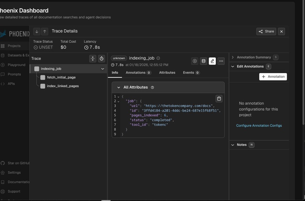This screenshot has height=201, width=305.
Task: Click Star on GitHub link
Action: (19, 163)
